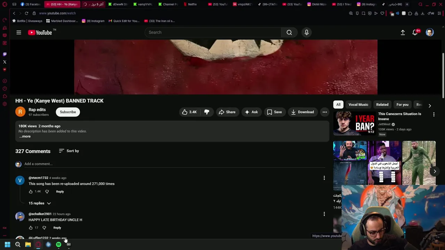The height and width of the screenshot is (250, 445).
Task: Expand the description with ...more
Action: (25, 136)
